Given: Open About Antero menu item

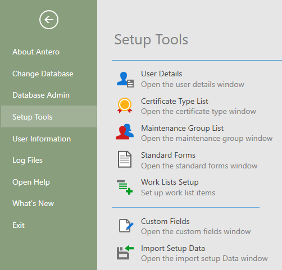Looking at the screenshot, I should (x=36, y=52).
